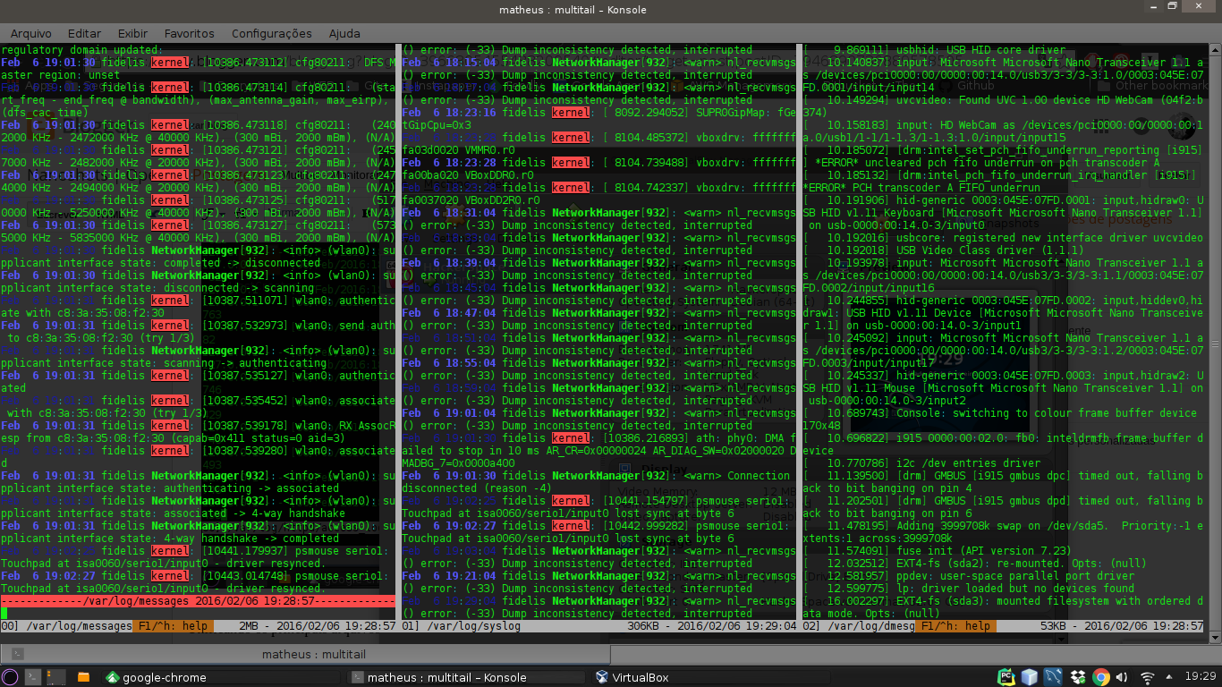Open the Exibir menu
1222x687 pixels.
(132, 34)
